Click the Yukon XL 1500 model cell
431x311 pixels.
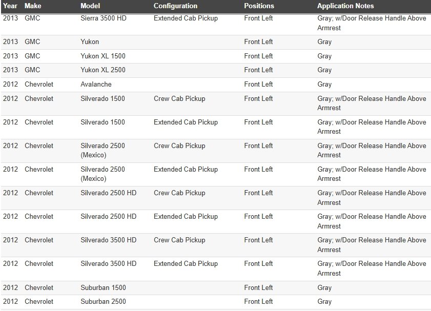coord(102,56)
